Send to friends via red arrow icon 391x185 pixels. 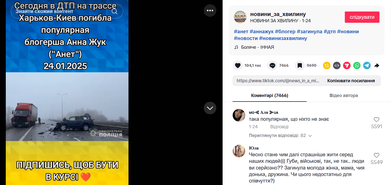[x=347, y=65]
